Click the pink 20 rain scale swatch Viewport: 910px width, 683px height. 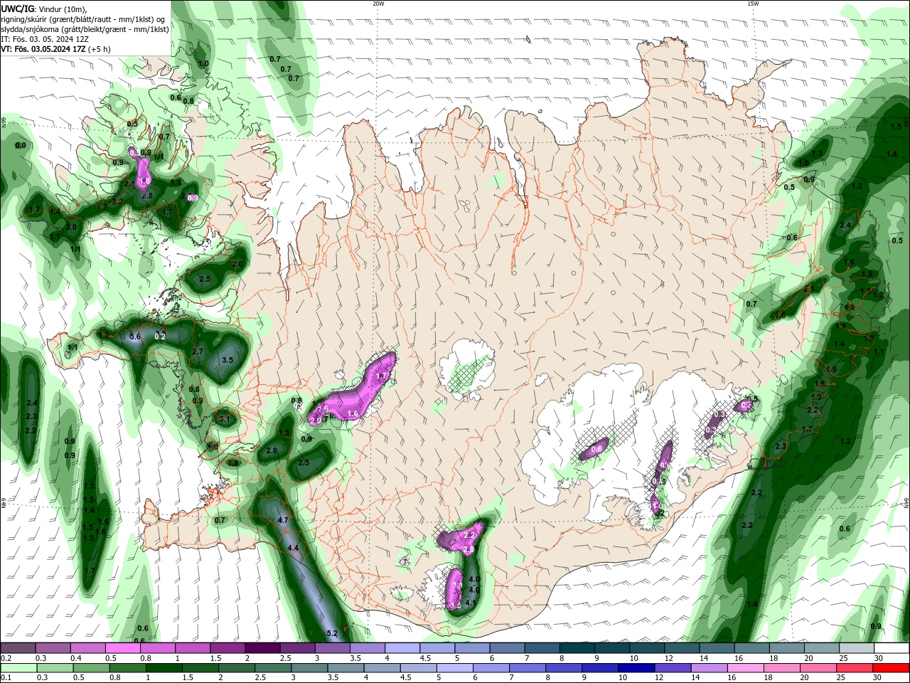[819, 668]
